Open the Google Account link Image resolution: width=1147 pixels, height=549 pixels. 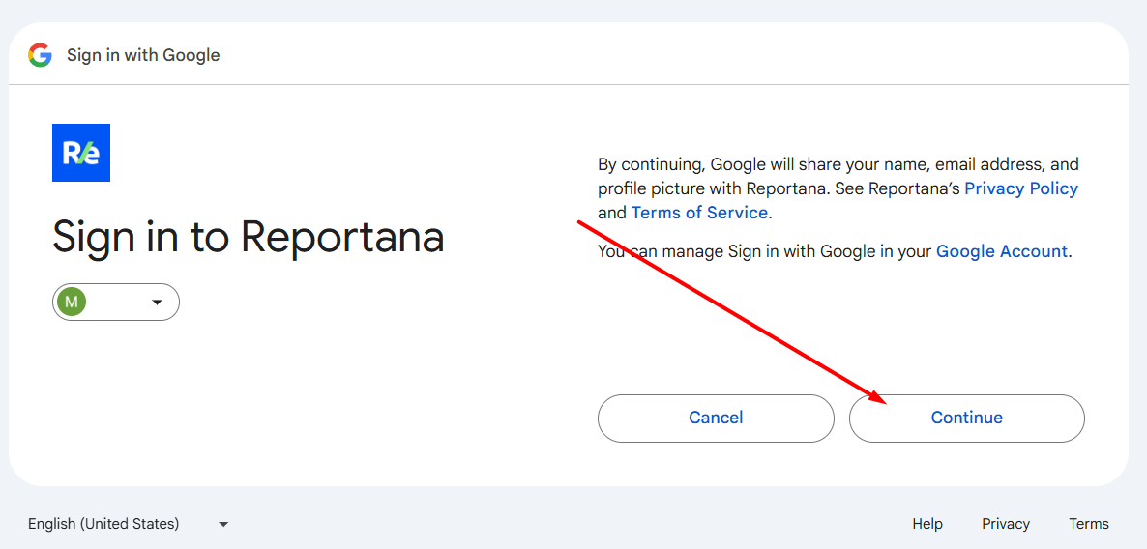coord(1002,251)
